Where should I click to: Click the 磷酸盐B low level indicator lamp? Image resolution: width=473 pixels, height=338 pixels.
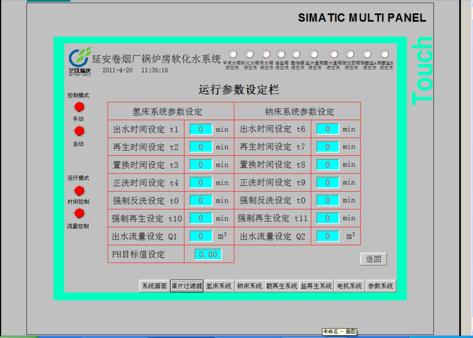[385, 54]
